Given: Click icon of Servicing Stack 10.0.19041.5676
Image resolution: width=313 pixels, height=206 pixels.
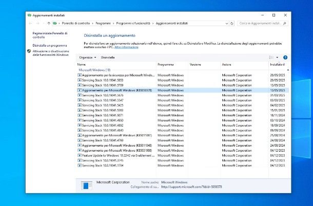Looking at the screenshot, I should [x=80, y=95].
